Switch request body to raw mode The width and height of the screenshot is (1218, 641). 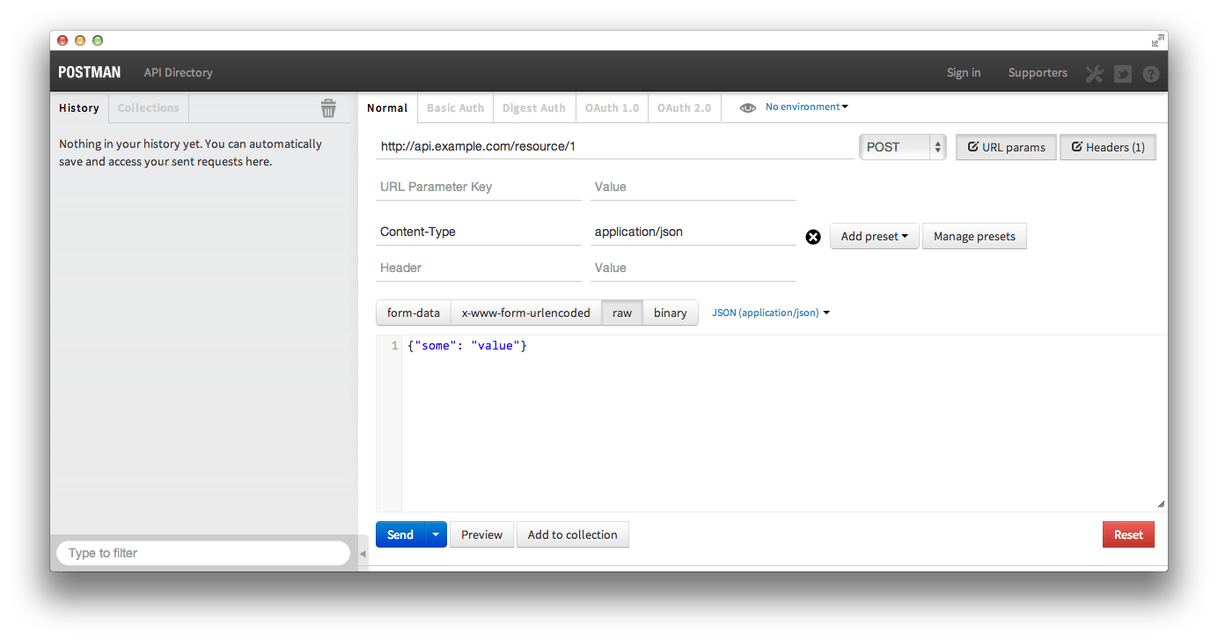click(621, 313)
